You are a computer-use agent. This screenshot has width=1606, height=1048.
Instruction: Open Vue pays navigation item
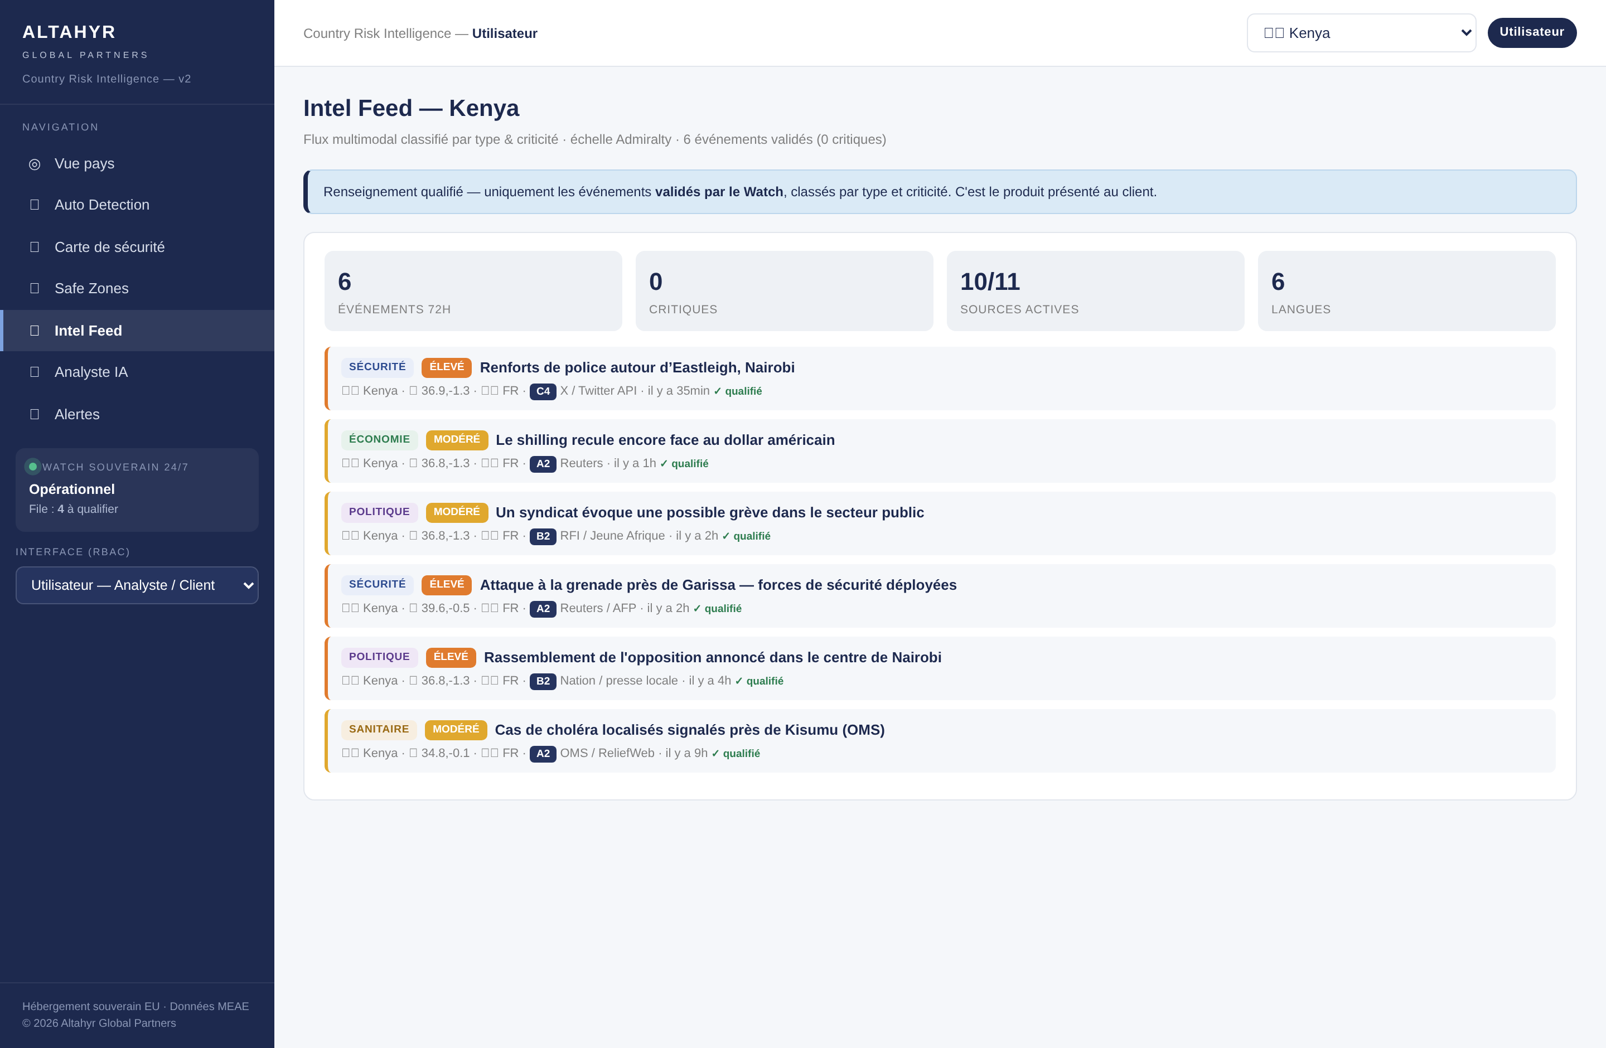click(137, 164)
